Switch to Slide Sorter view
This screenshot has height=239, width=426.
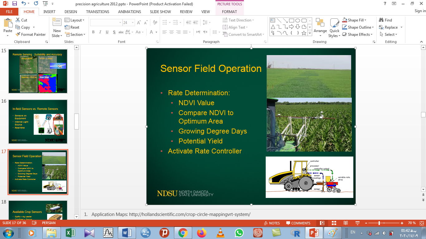(334, 223)
